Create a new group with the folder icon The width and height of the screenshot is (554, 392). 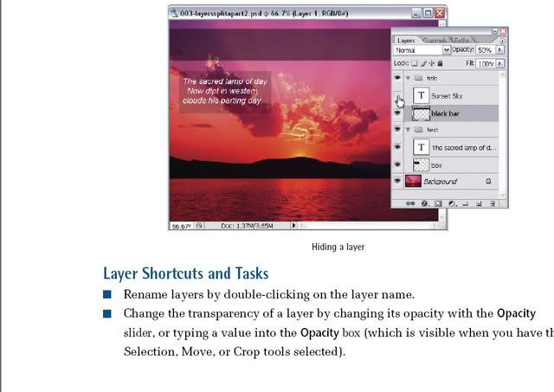466,203
